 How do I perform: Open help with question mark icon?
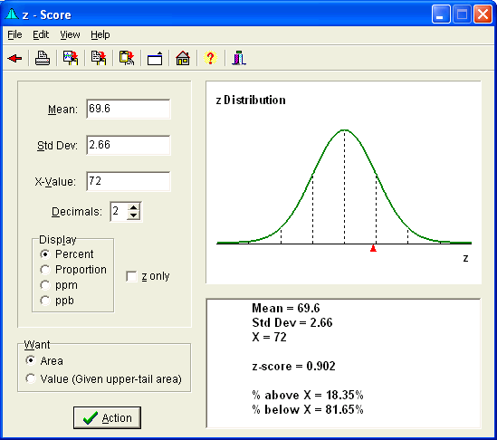point(210,58)
